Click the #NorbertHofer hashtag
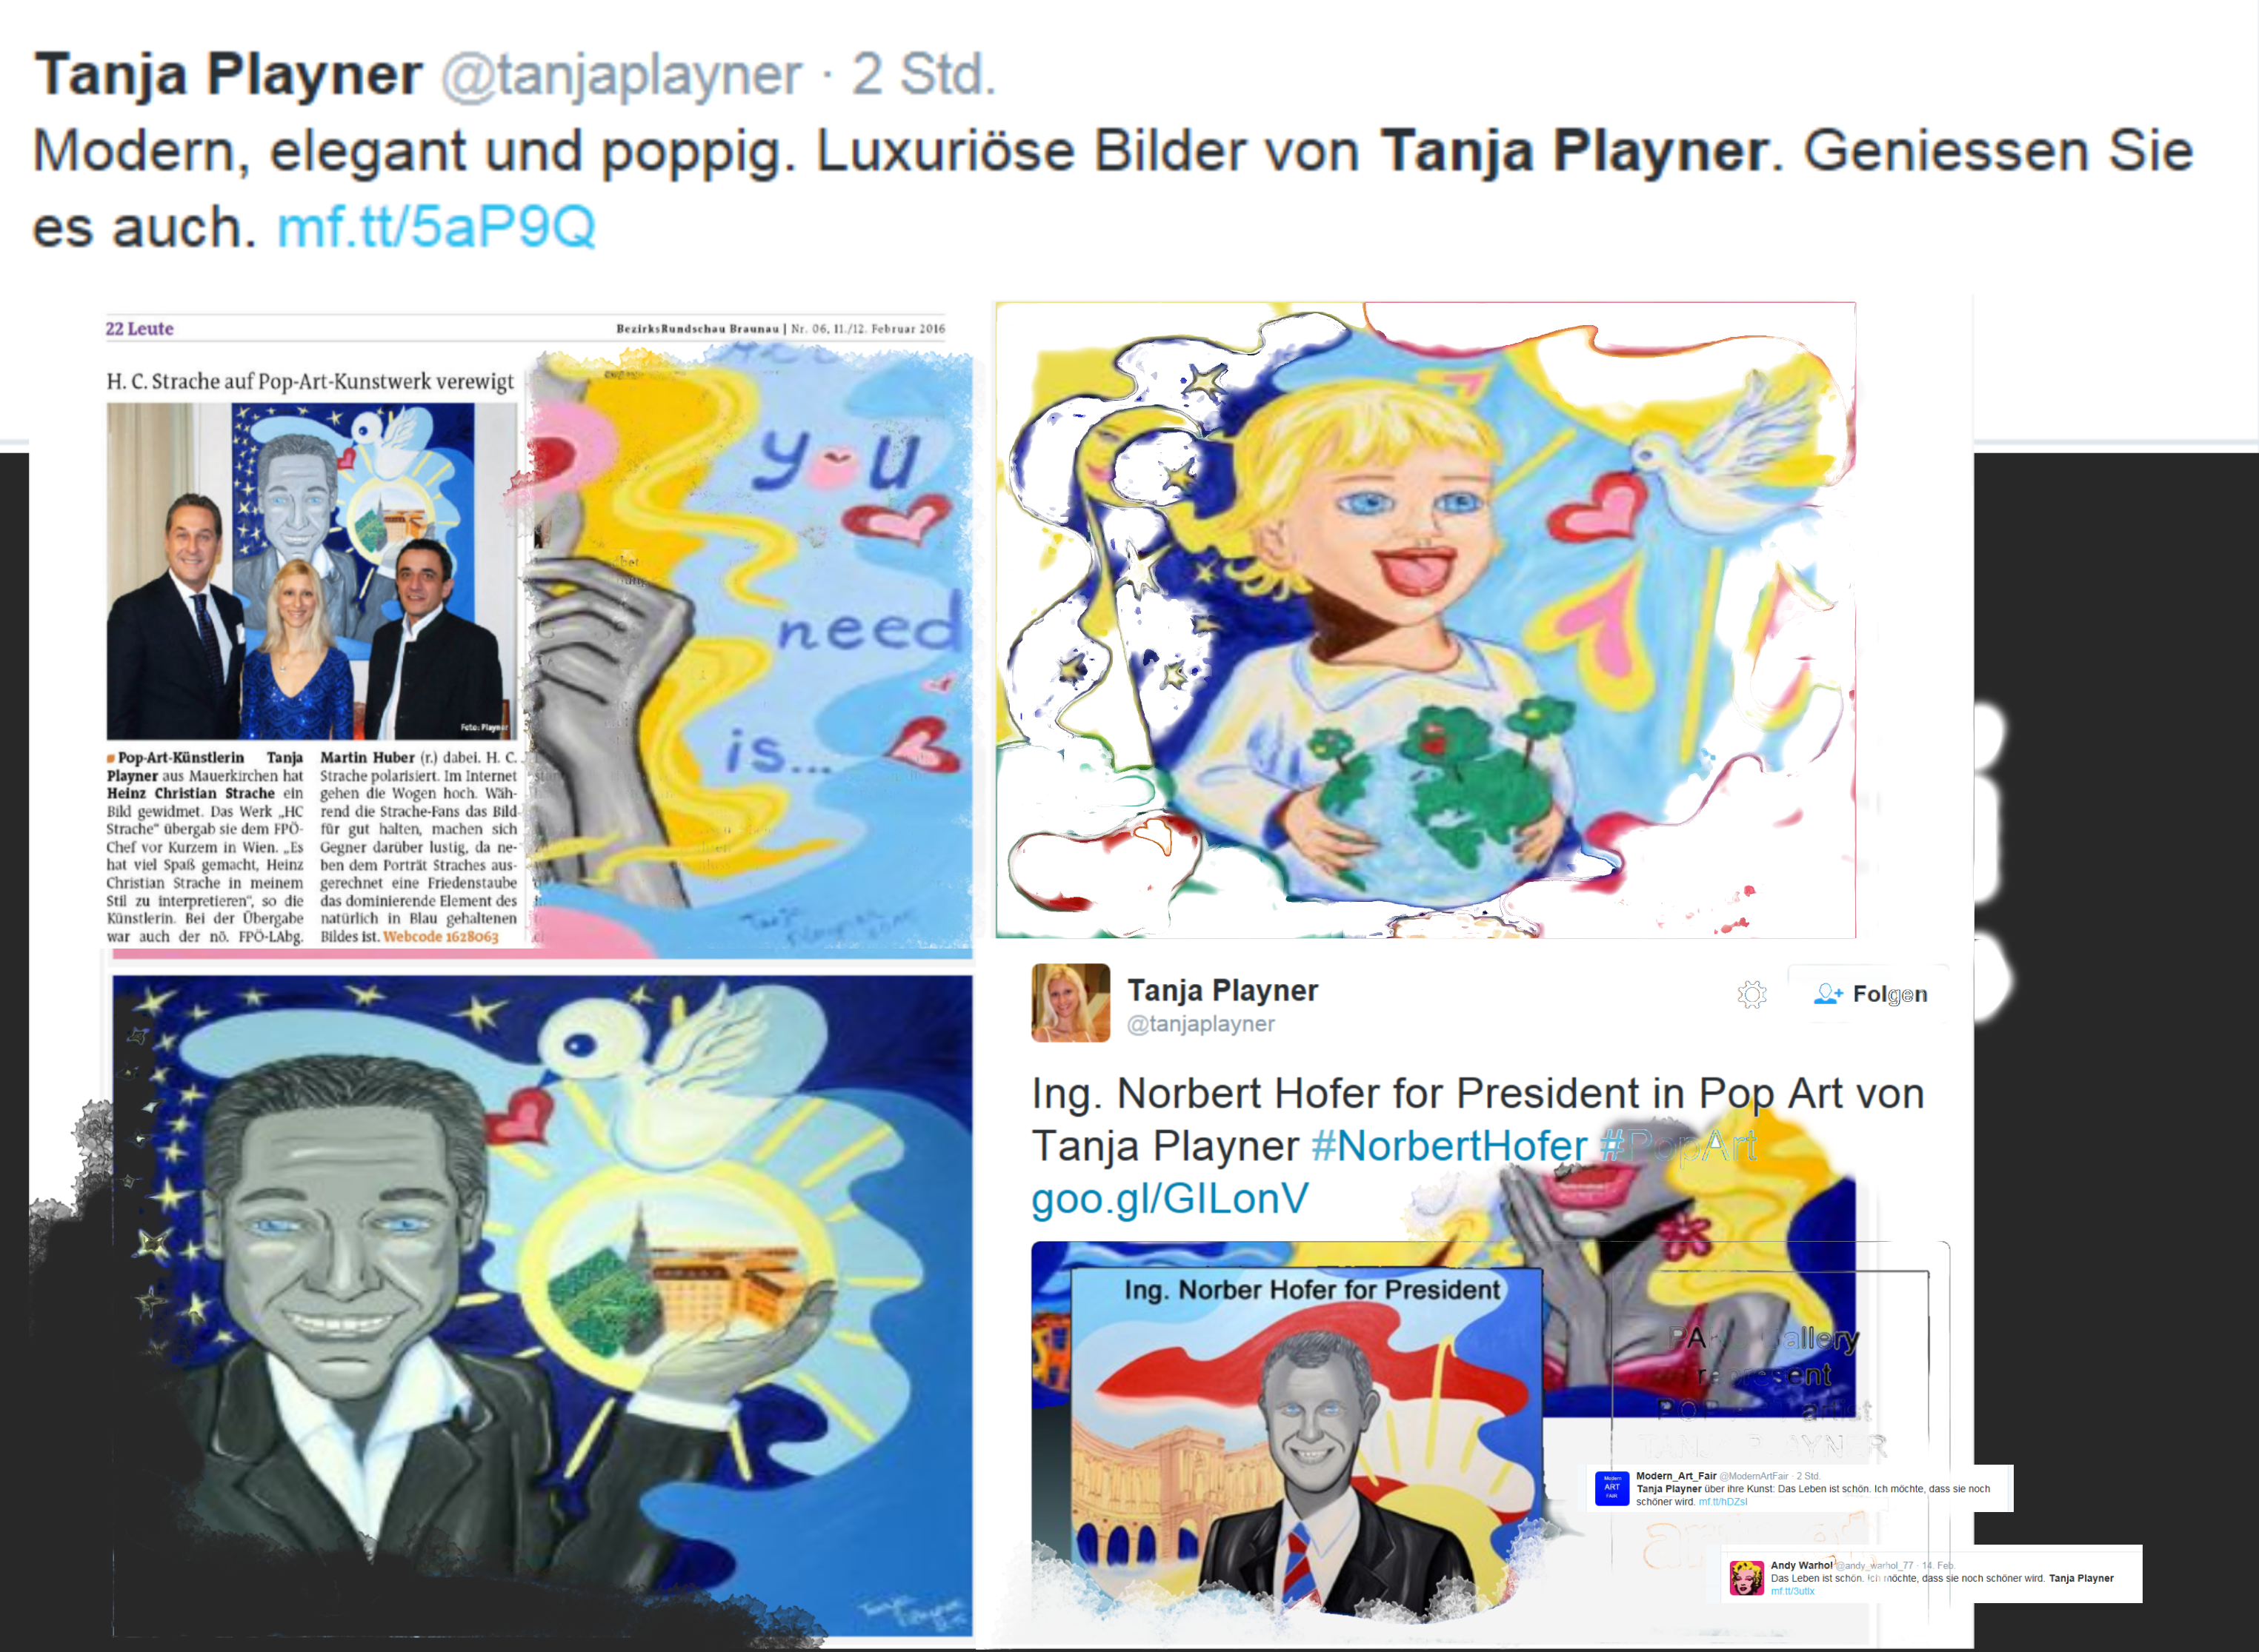The width and height of the screenshot is (2259, 1652). point(1448,1146)
